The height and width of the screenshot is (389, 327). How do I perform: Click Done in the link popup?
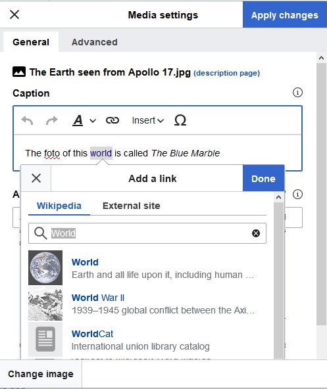[263, 178]
